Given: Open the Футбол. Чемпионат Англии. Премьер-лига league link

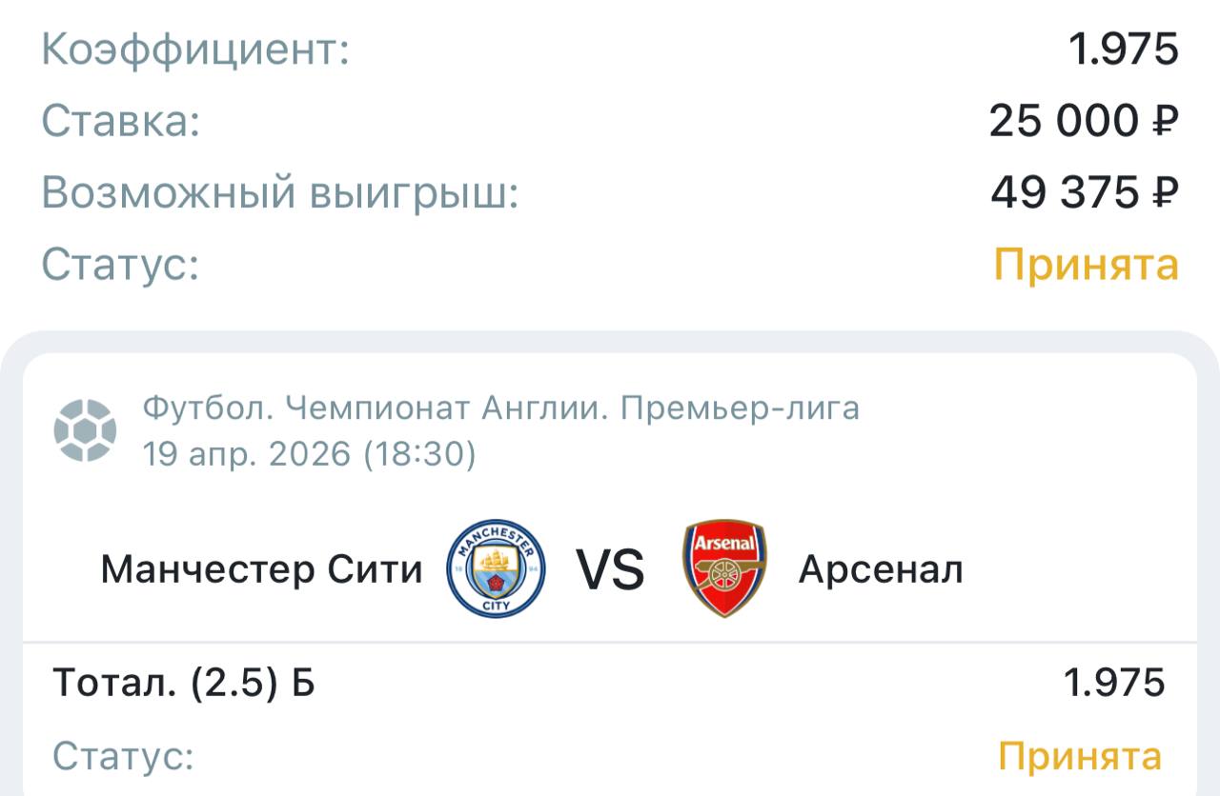Looking at the screenshot, I should [x=501, y=408].
